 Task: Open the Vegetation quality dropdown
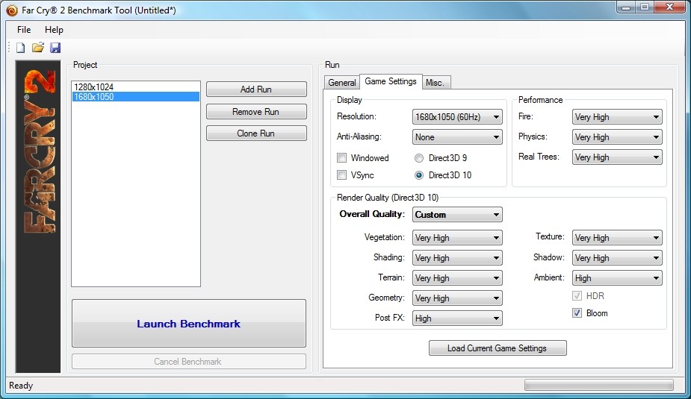coord(457,238)
